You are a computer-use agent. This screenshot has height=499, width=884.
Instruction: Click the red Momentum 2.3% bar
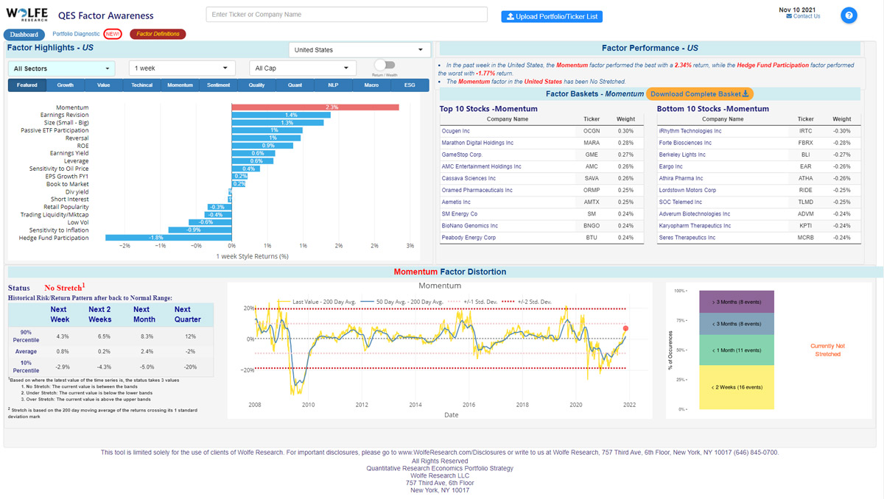(315, 107)
